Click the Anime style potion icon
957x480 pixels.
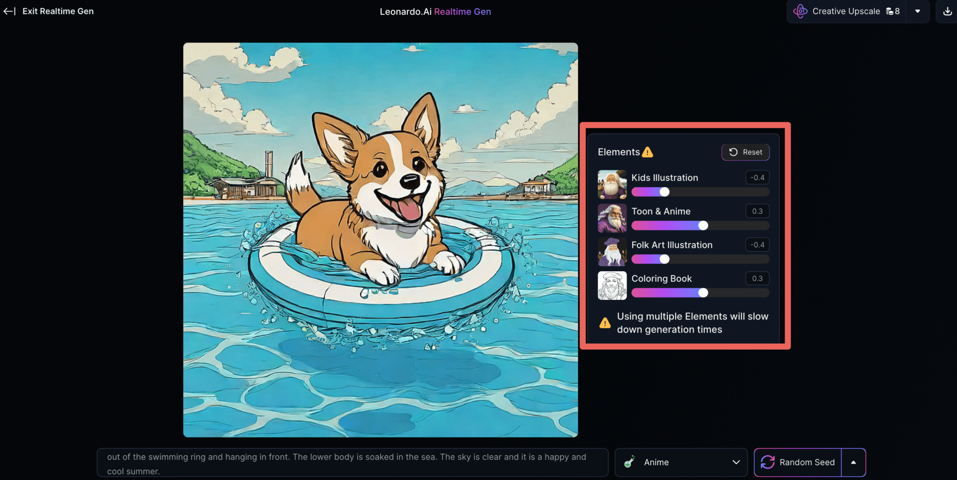pyautogui.click(x=630, y=462)
